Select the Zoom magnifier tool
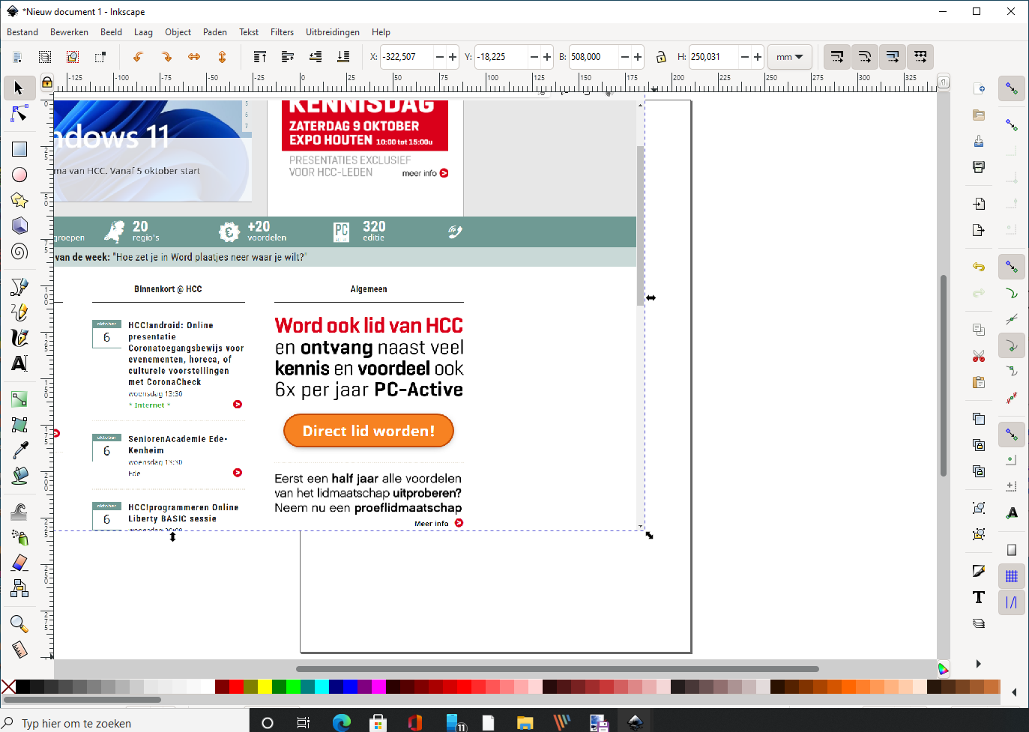The image size is (1029, 732). 19,623
